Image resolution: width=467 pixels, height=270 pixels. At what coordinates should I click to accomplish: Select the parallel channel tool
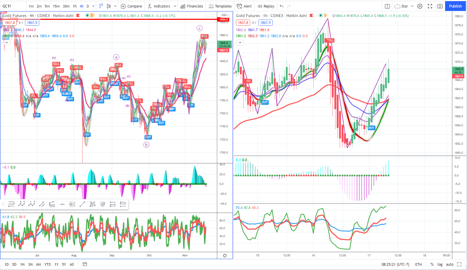click(42, 204)
